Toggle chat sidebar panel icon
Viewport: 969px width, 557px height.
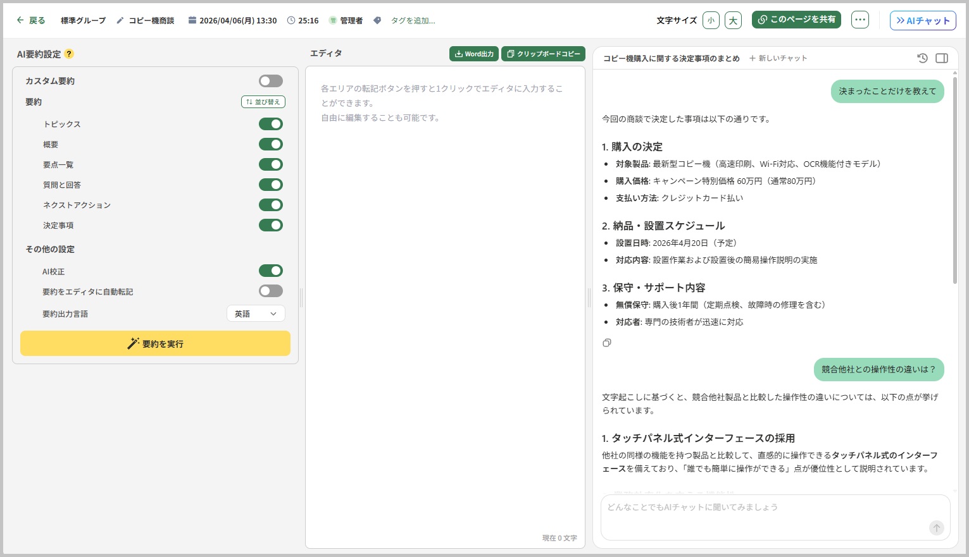(x=942, y=58)
